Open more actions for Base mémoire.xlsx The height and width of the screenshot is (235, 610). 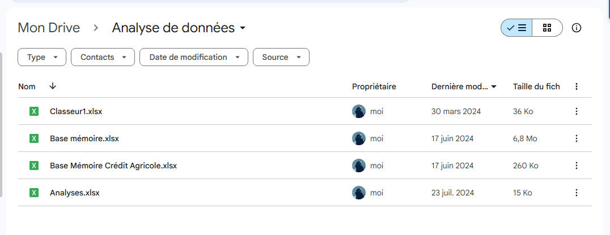(577, 138)
